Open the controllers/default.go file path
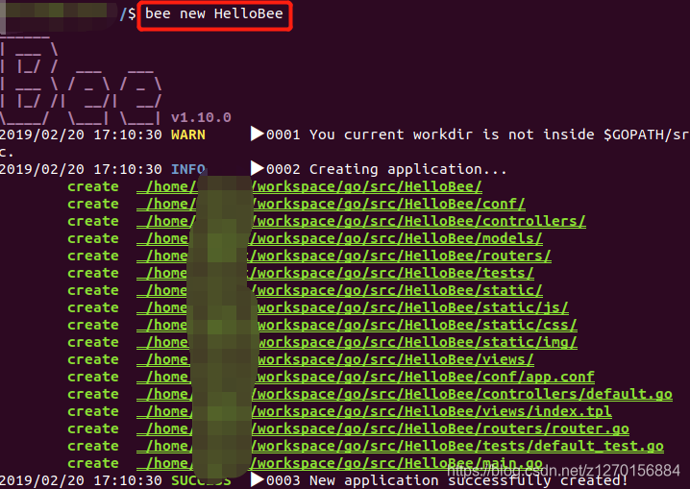 [405, 394]
